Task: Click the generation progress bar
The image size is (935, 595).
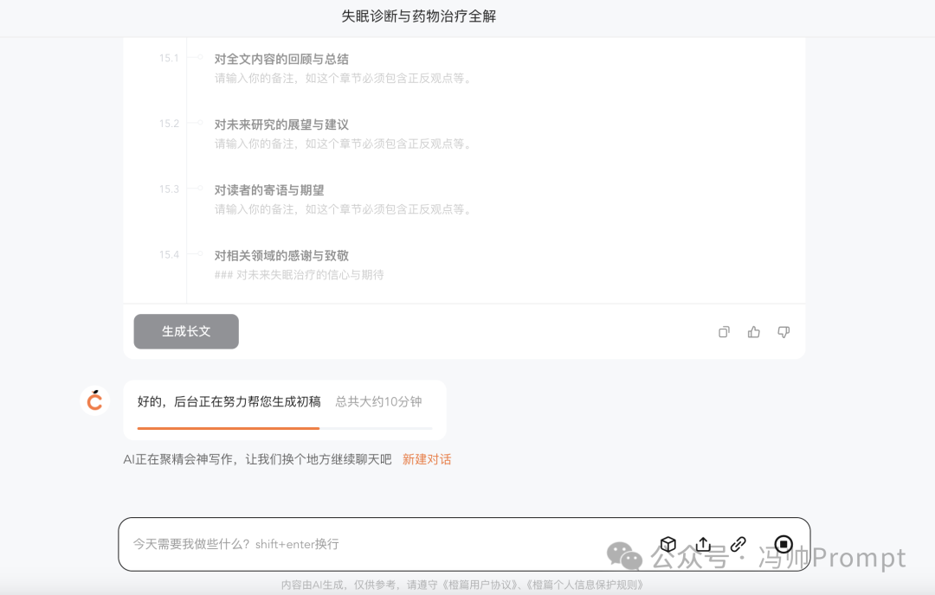Action: [284, 428]
